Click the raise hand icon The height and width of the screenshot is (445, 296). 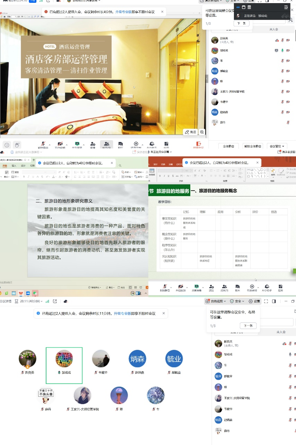pos(17,144)
